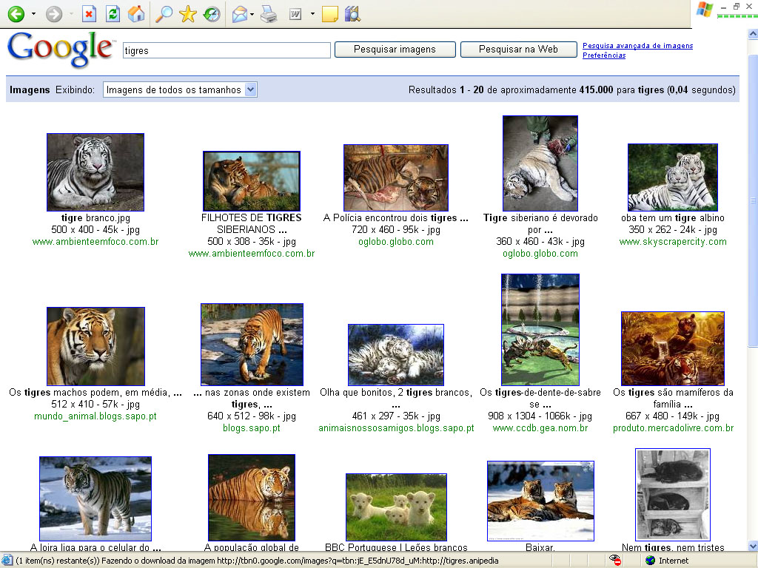Open the Search magnifier panel

[164, 14]
